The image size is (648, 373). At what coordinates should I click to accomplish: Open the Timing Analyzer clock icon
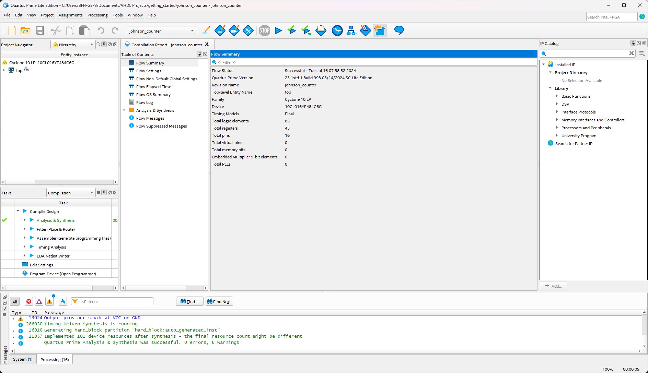(x=337, y=31)
